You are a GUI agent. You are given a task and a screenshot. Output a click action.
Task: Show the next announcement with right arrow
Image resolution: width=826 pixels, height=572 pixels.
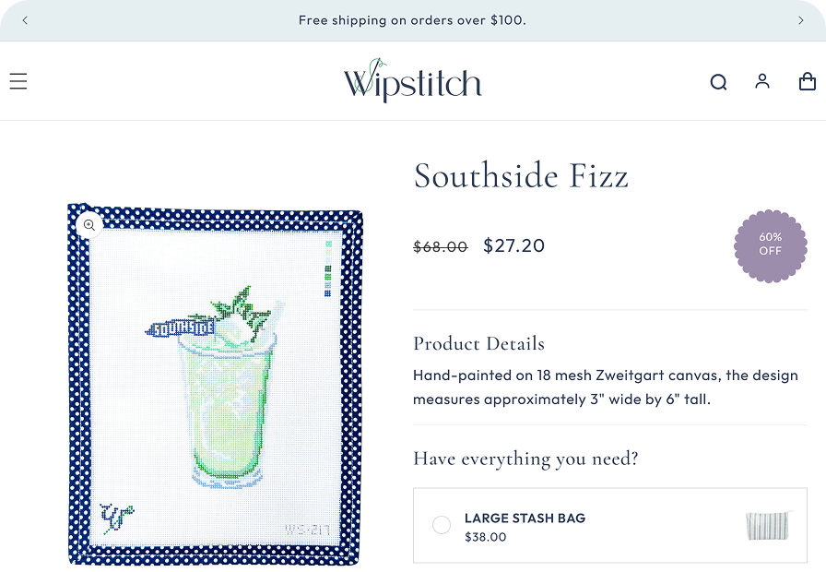[800, 20]
